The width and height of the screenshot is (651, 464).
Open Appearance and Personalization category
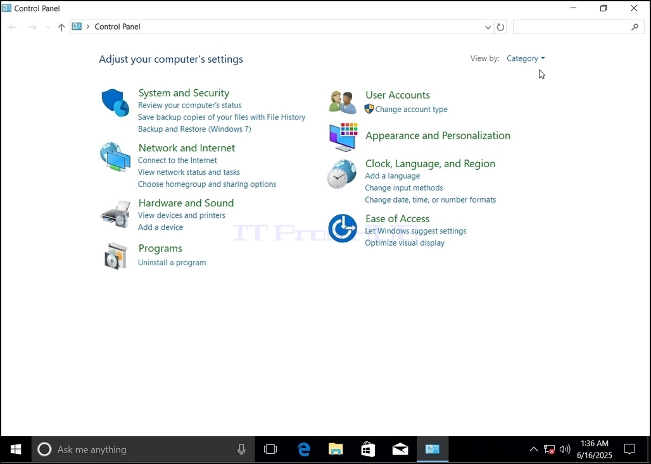pyautogui.click(x=438, y=135)
